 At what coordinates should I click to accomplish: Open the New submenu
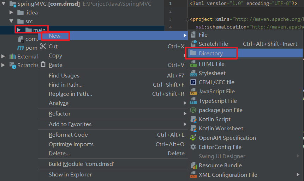[x=113, y=36]
